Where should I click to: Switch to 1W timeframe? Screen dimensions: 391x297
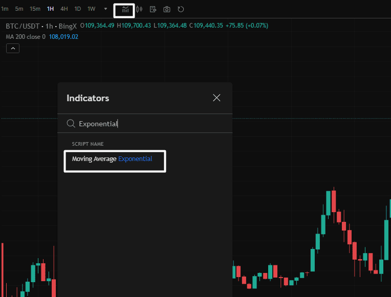click(91, 9)
